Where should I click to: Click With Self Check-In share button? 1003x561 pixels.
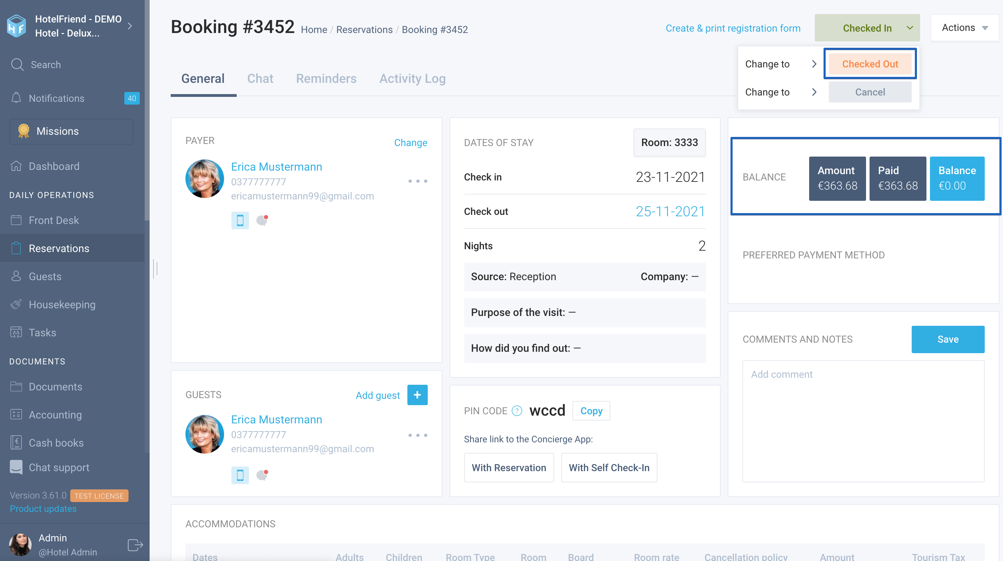609,468
